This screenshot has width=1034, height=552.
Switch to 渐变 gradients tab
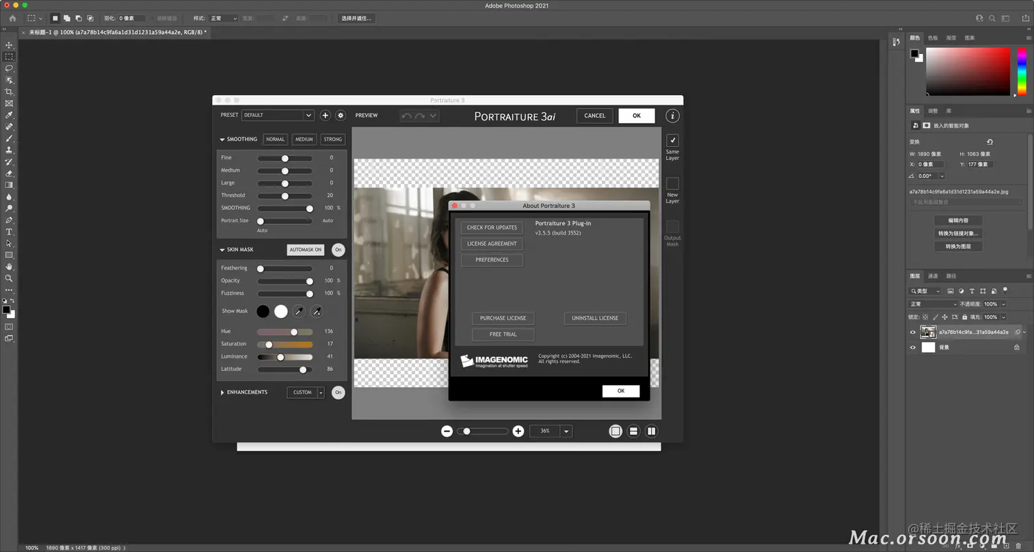pyautogui.click(x=951, y=38)
